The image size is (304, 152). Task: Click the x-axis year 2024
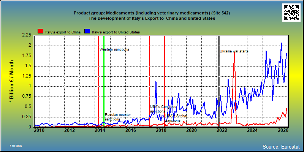click(x=253, y=130)
